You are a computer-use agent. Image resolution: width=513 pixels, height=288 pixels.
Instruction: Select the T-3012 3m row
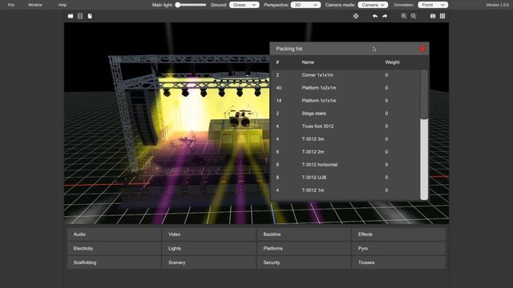345,138
